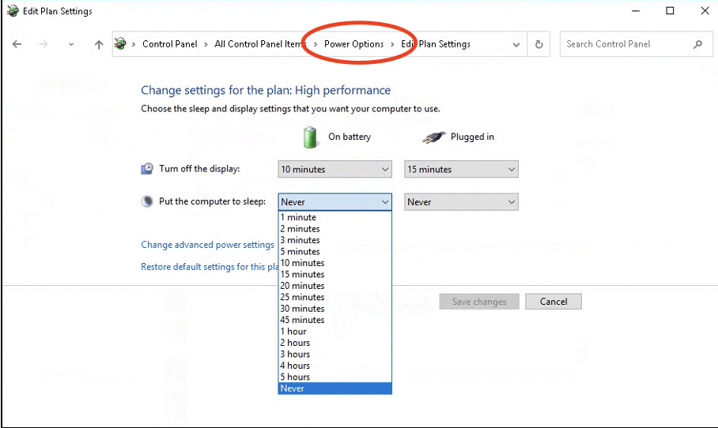Pick 3 hours sleep option

click(x=334, y=355)
